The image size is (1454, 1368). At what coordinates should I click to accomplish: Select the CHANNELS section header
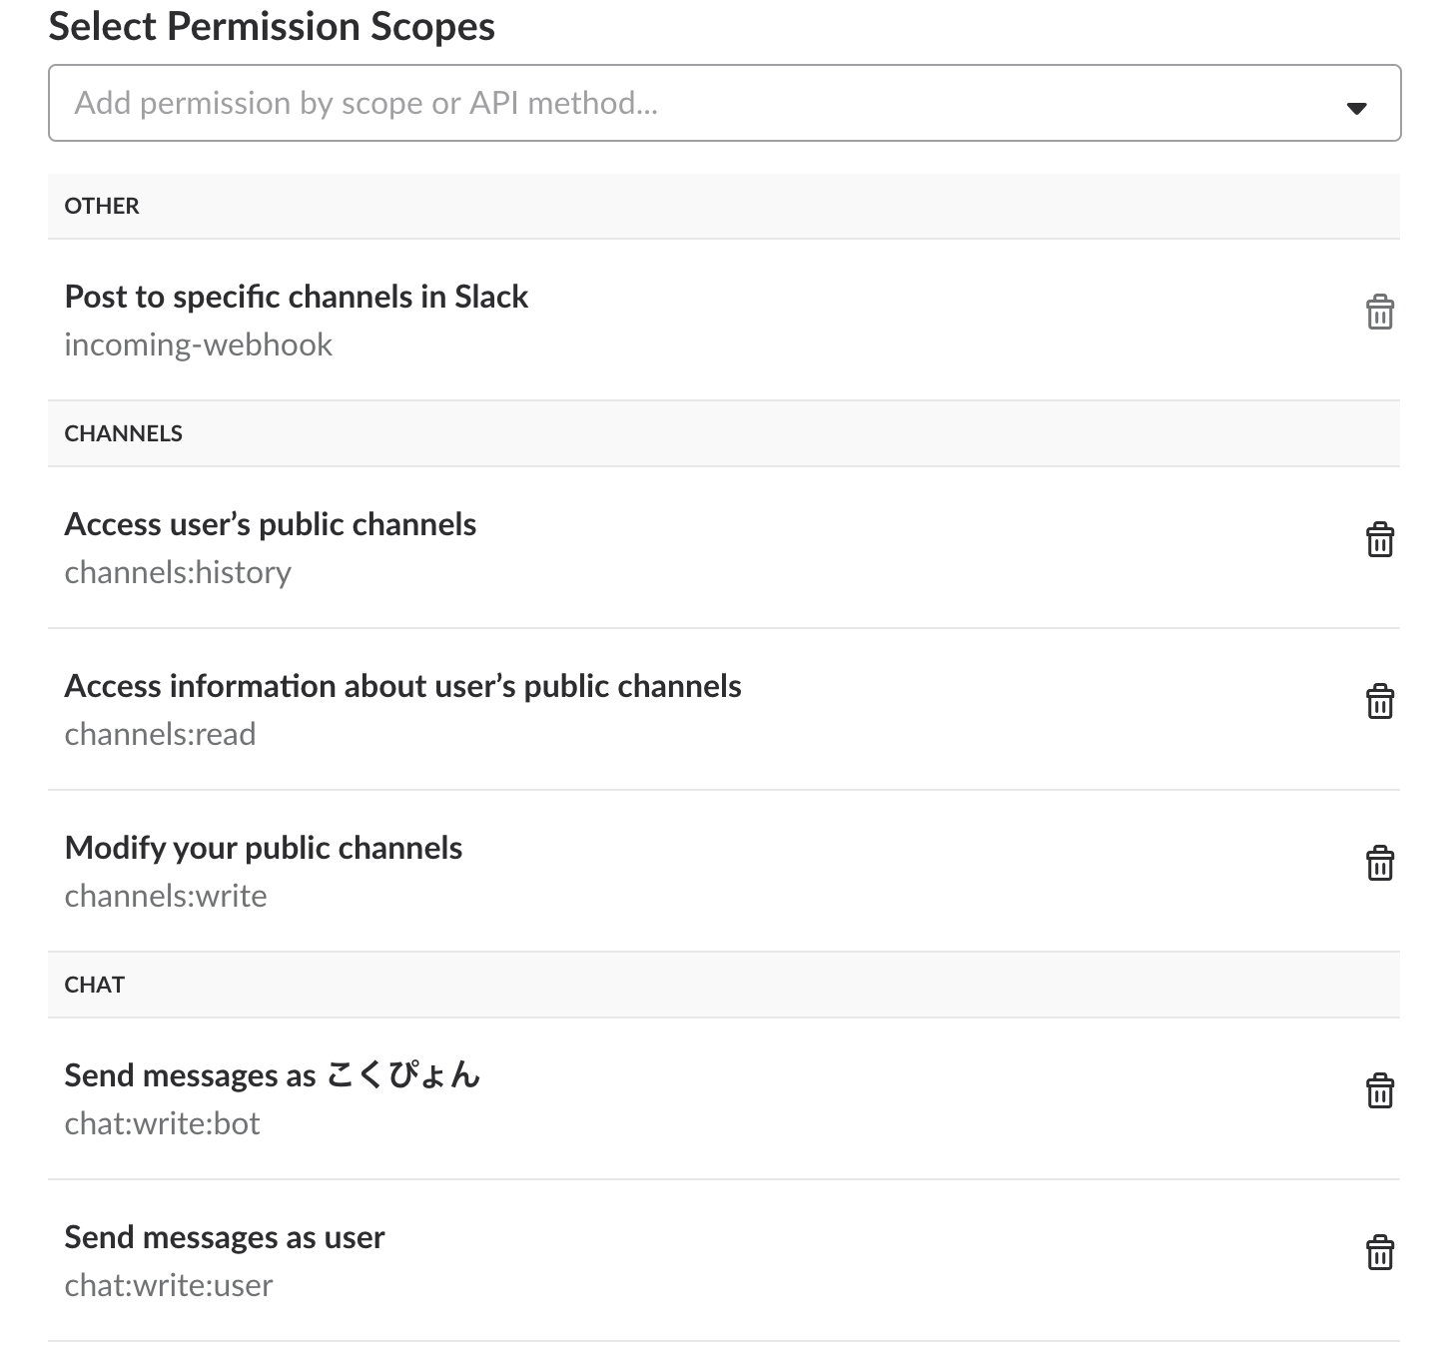point(124,433)
